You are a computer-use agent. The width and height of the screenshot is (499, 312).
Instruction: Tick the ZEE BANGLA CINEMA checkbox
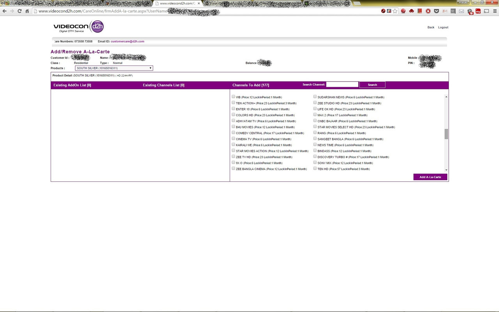[233, 168]
